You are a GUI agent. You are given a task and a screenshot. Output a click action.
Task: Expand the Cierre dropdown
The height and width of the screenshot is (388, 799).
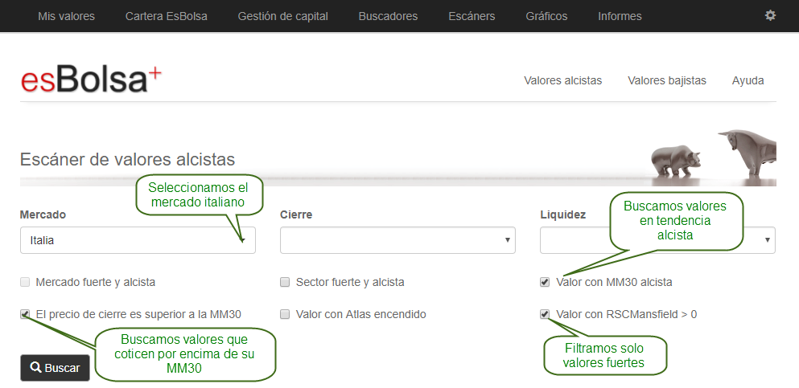[397, 240]
